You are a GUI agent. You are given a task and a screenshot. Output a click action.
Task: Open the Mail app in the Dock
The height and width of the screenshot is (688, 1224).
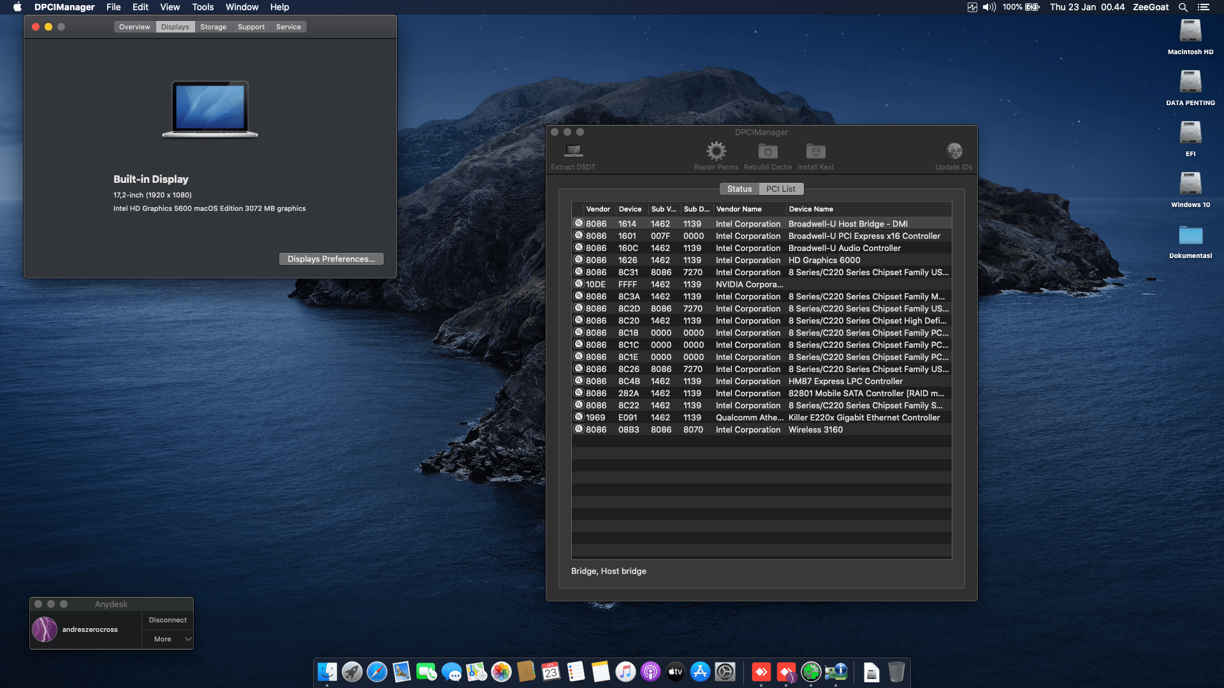point(402,671)
